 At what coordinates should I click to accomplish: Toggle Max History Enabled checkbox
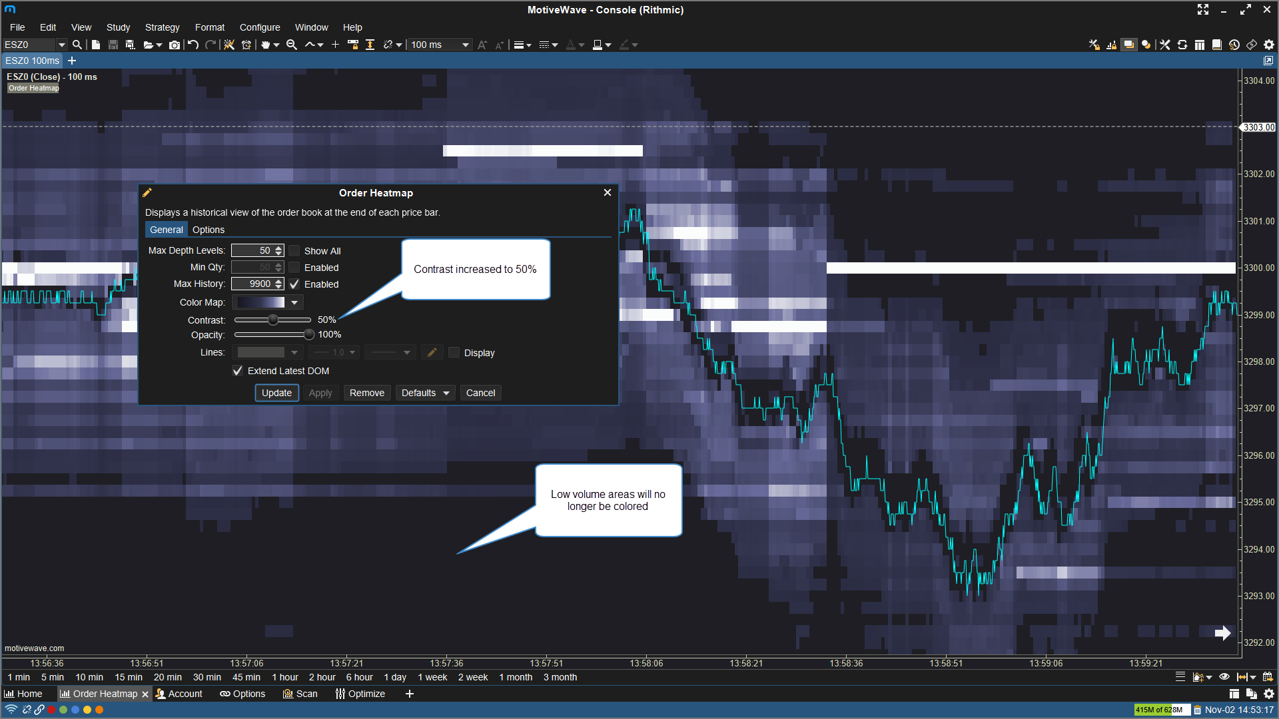294,284
